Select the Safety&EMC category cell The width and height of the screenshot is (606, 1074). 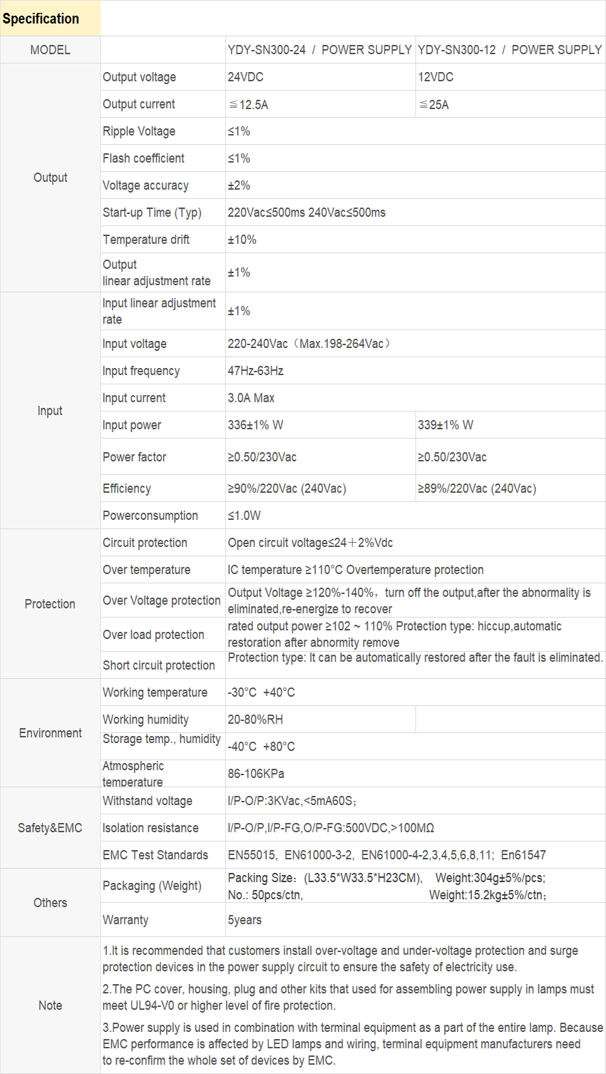[50, 828]
